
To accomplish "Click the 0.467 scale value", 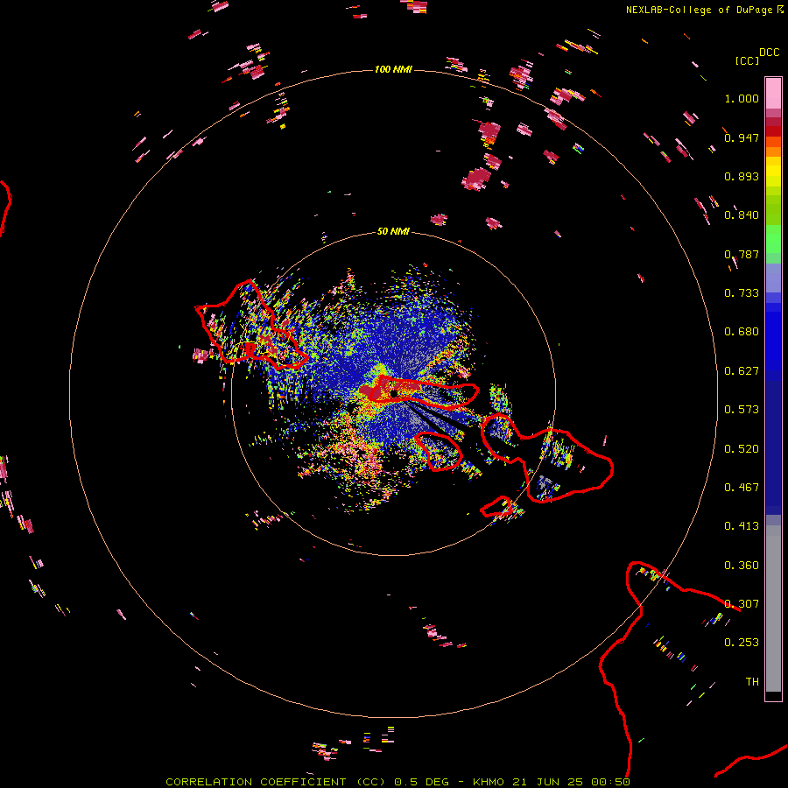I will click(x=742, y=488).
